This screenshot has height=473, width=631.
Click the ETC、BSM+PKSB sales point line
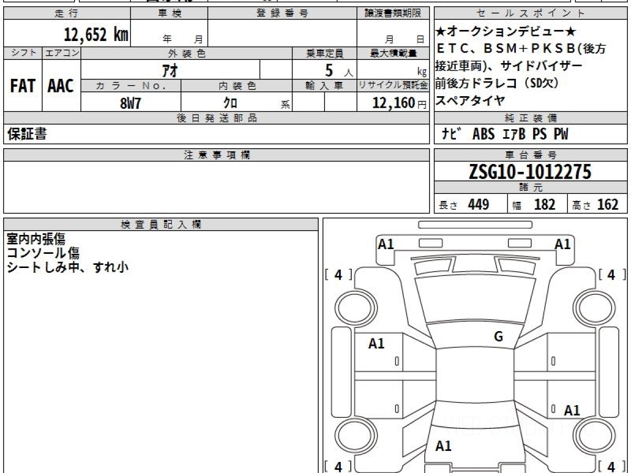(521, 49)
